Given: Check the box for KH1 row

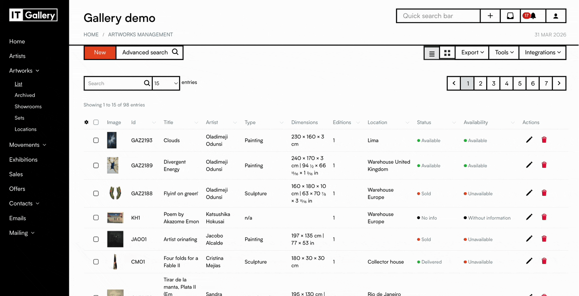Looking at the screenshot, I should point(96,218).
